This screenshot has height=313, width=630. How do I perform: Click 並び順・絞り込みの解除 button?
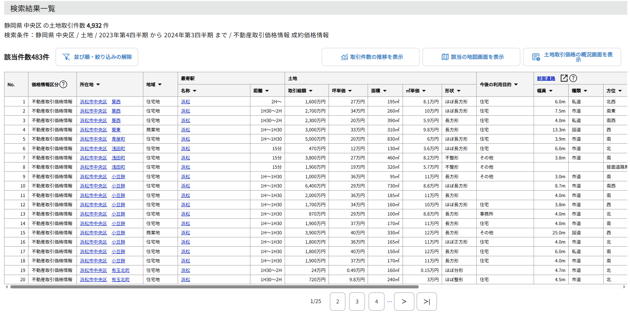point(97,57)
